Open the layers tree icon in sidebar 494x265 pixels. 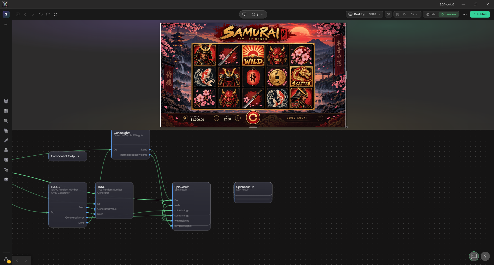pos(6,170)
